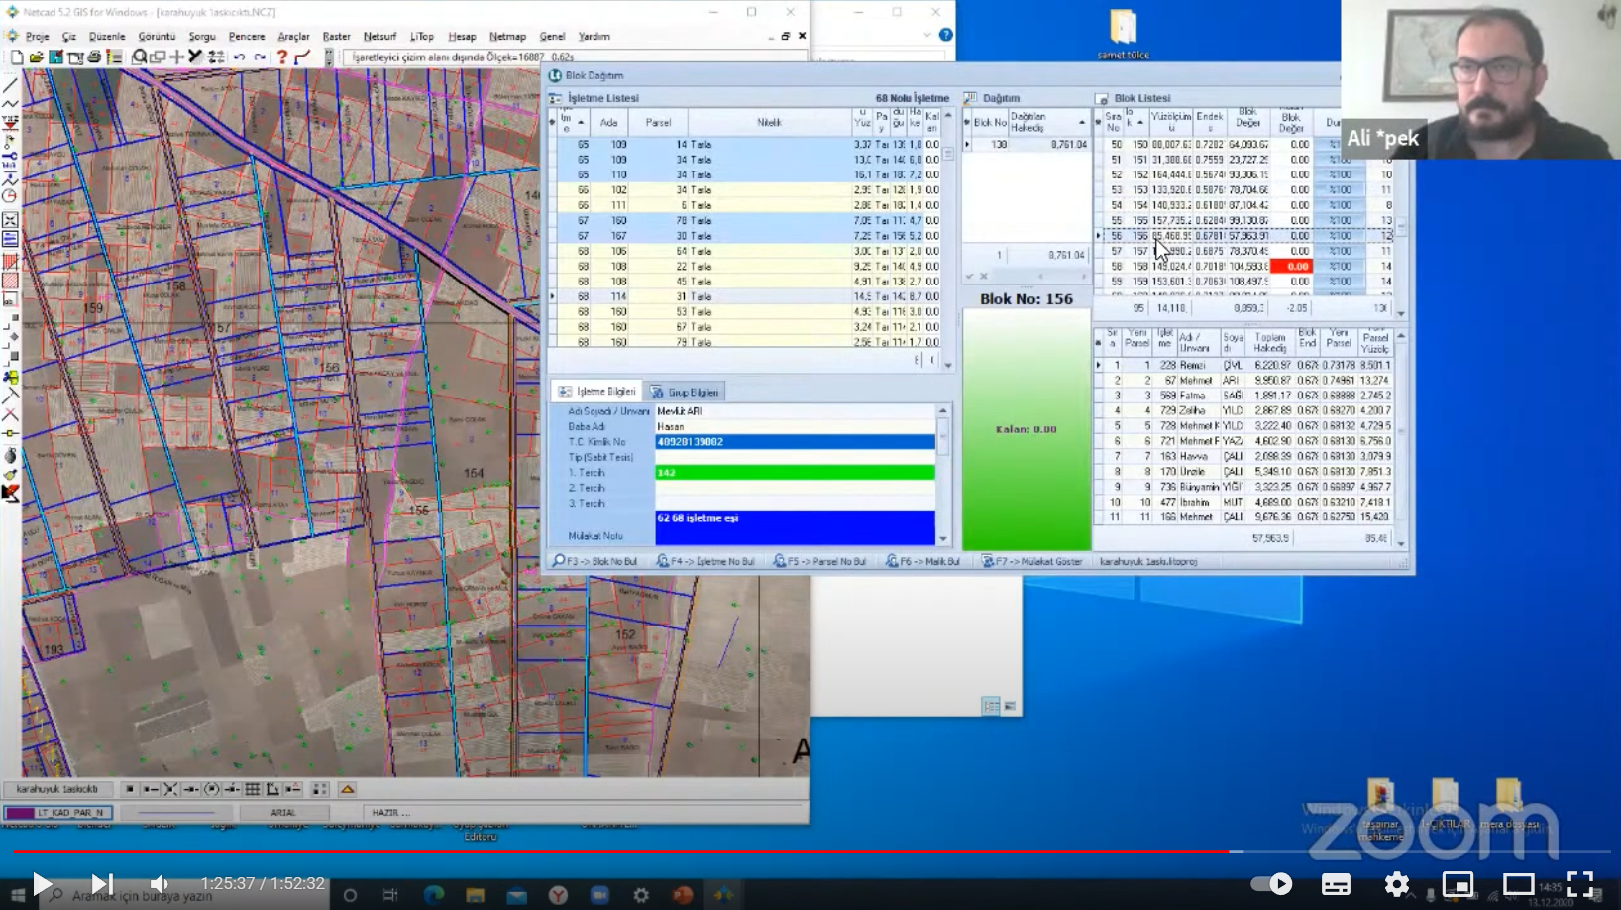Image resolution: width=1621 pixels, height=910 pixels.
Task: Click the red question mark help icon
Action: click(x=282, y=57)
